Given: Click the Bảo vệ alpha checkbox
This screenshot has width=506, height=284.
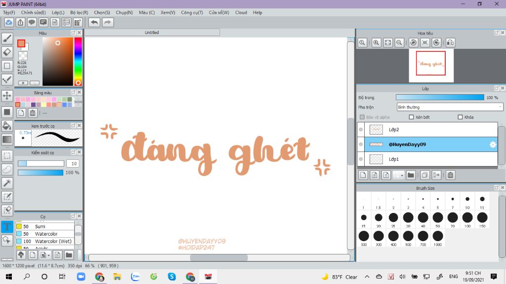Looking at the screenshot, I should [362, 117].
